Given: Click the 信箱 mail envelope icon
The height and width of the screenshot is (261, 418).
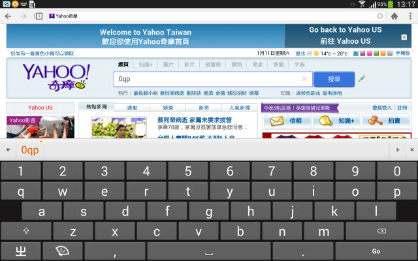Looking at the screenshot, I should pos(277,121).
